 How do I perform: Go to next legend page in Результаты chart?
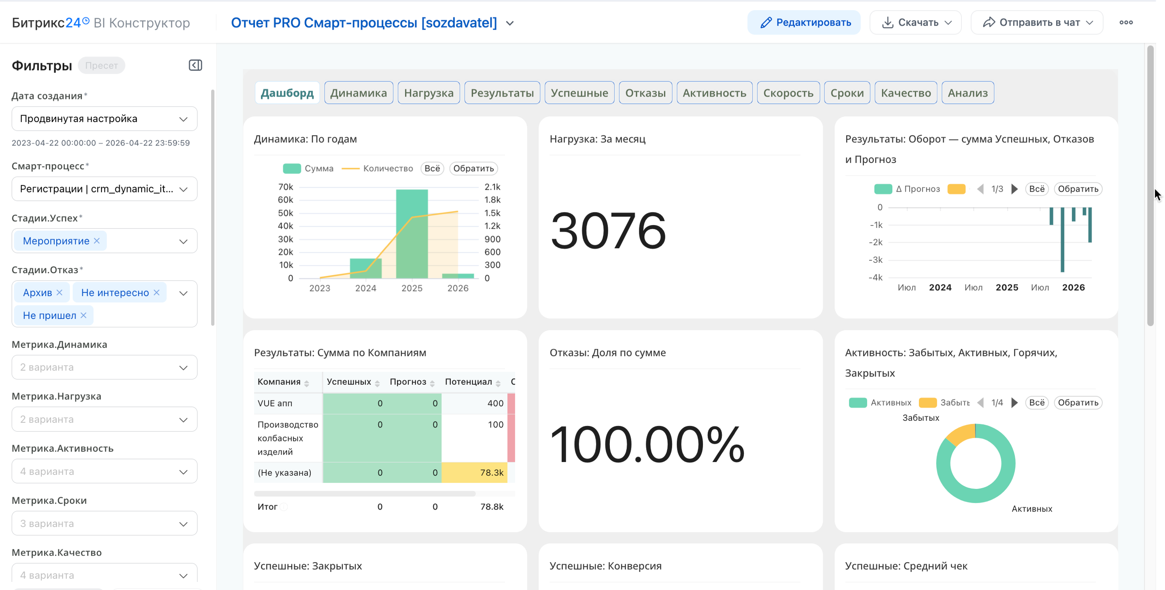click(x=1014, y=189)
